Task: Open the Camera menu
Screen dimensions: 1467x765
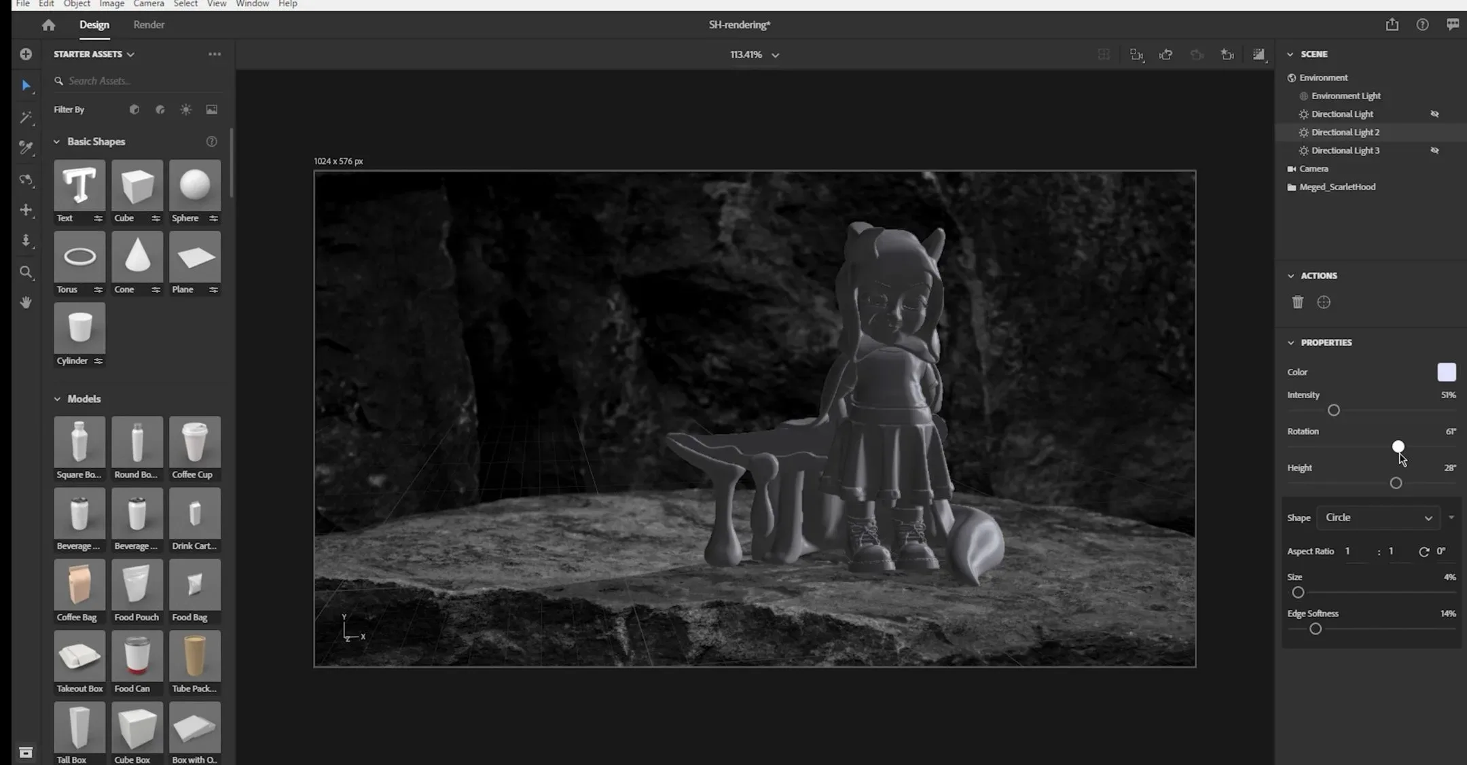Action: click(148, 4)
